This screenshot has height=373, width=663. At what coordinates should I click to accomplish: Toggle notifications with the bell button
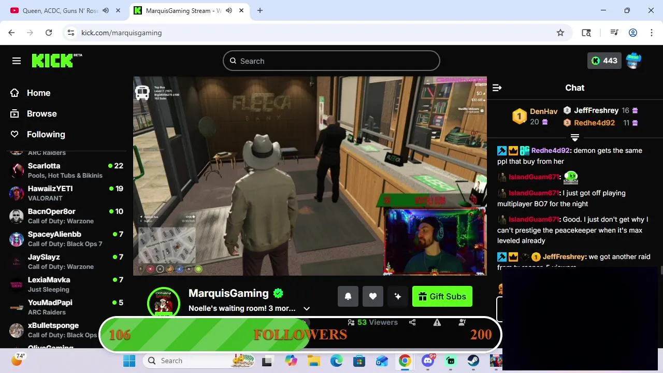(348, 296)
